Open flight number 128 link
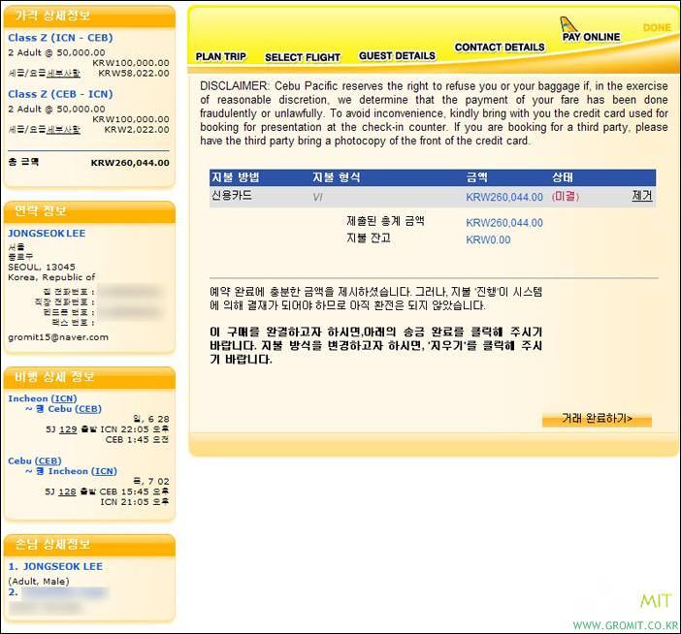Viewport: 681px width, 634px height. (67, 491)
